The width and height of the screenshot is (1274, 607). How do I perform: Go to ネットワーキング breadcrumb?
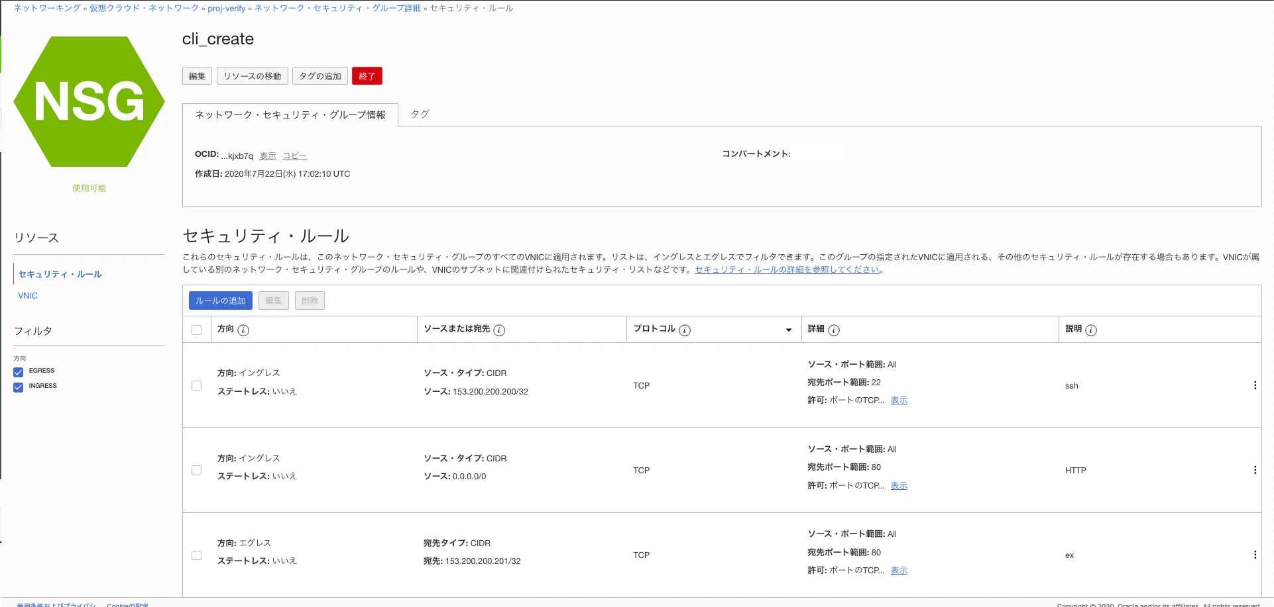(47, 8)
